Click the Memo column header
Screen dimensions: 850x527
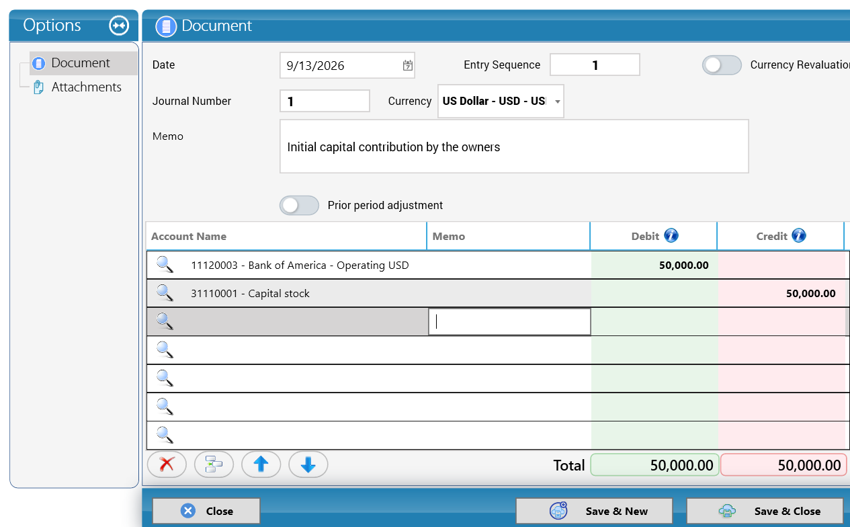click(509, 236)
